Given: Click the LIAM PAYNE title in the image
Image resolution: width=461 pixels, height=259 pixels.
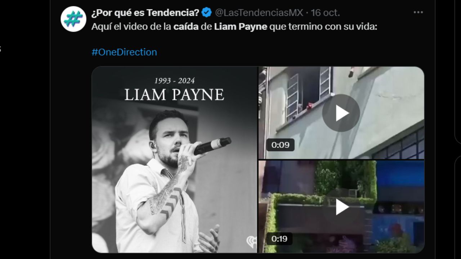Looking at the screenshot, I should point(174,95).
